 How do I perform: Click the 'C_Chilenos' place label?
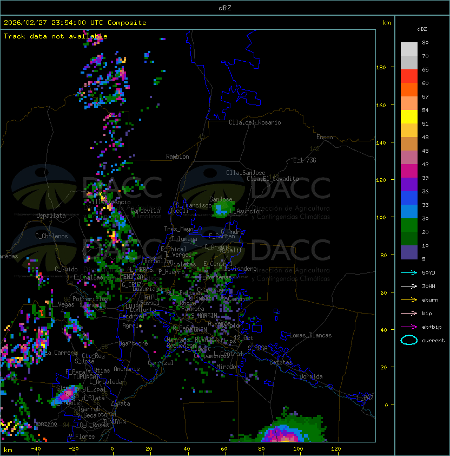coord(51,236)
